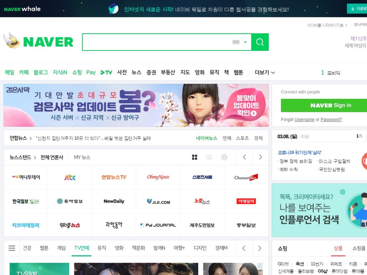Open the NAVER TV service icon
The height and width of the screenshot is (275, 367).
click(x=106, y=72)
